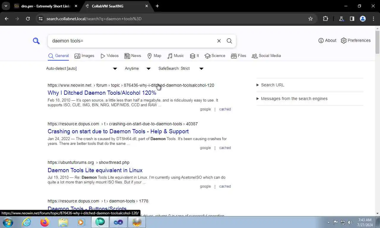Screen dimensions: 380x228
Task: Open more options for the ubuntuforums result
Action: (x=215, y=187)
